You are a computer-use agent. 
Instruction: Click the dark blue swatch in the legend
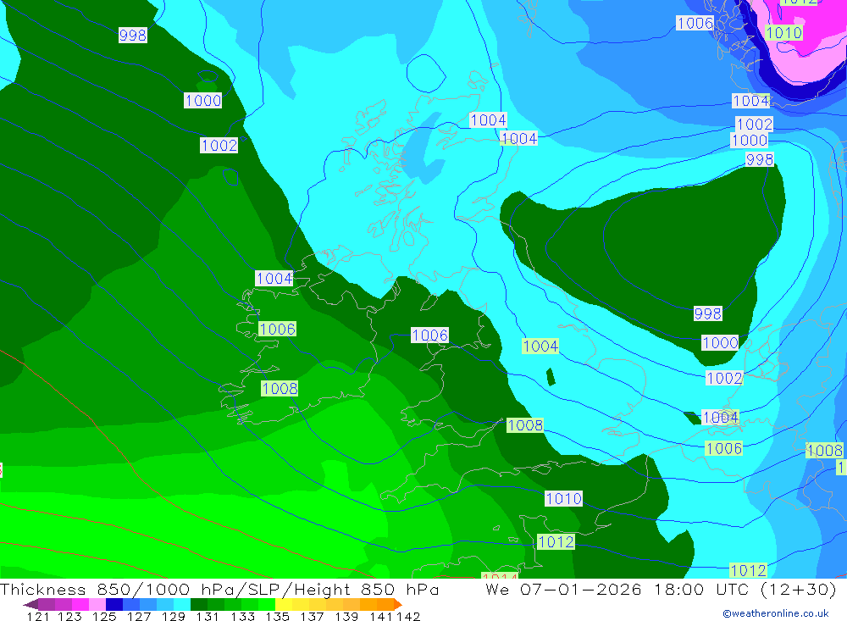[114, 604]
